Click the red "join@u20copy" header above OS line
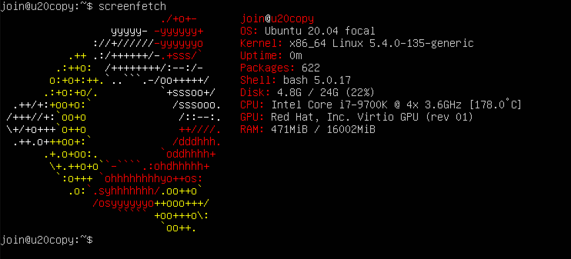The image size is (571, 259). tap(277, 19)
